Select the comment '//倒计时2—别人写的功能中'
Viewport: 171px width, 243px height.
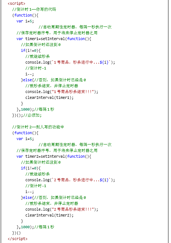pyautogui.click(x=38, y=127)
